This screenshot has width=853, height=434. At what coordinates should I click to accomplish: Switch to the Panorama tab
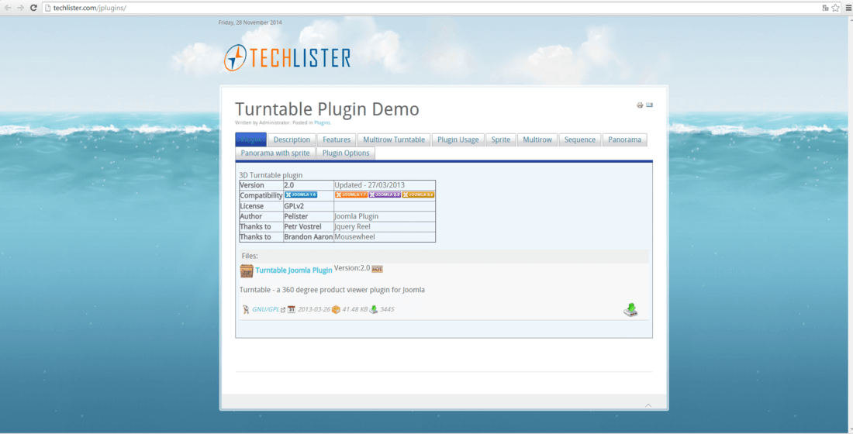click(624, 139)
